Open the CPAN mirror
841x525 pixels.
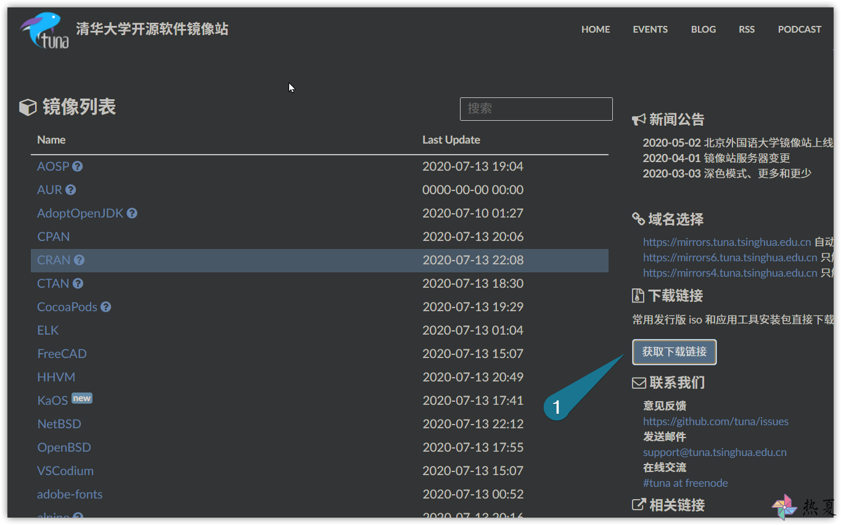(54, 237)
